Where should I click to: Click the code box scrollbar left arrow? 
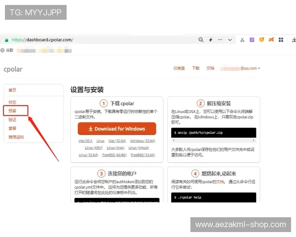coord(174,140)
